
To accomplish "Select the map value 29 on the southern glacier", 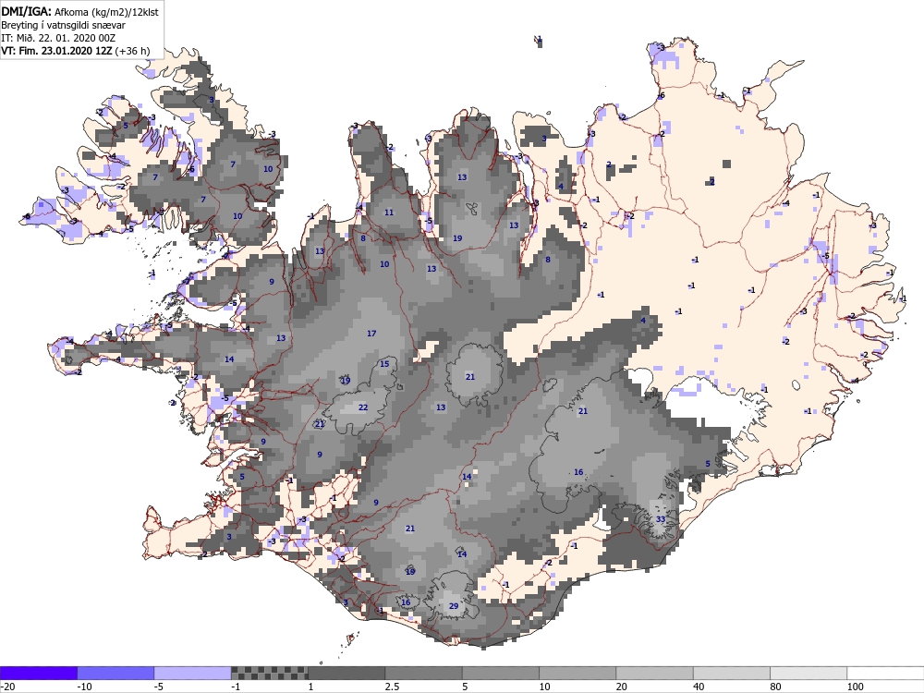I will [x=454, y=606].
